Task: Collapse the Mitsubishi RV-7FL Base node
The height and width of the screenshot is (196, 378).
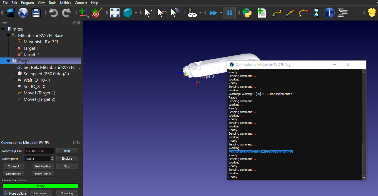Action: pyautogui.click(x=8, y=36)
